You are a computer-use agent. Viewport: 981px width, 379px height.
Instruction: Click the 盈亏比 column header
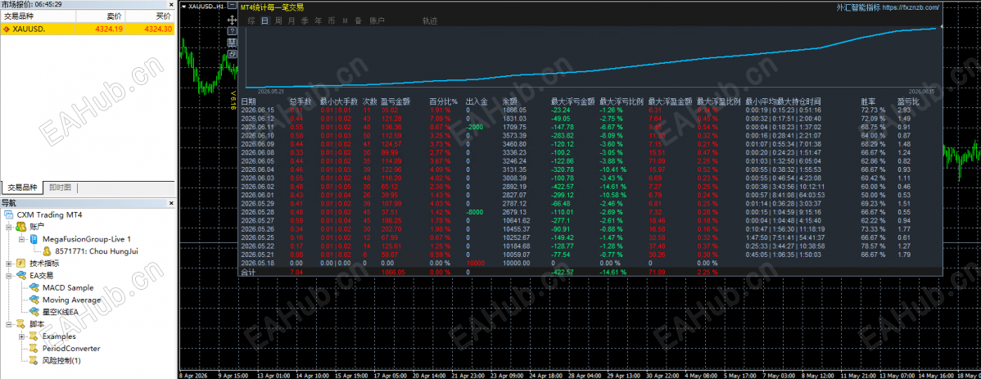[x=908, y=101]
